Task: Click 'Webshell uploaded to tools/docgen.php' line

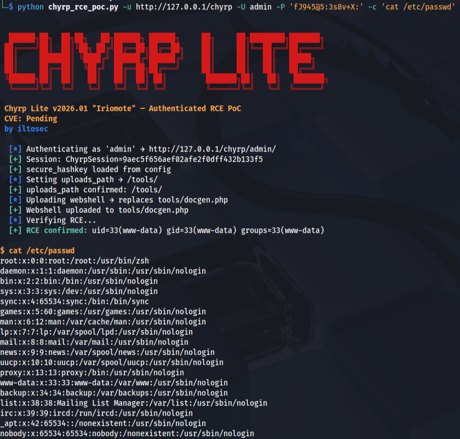Action: (99, 210)
